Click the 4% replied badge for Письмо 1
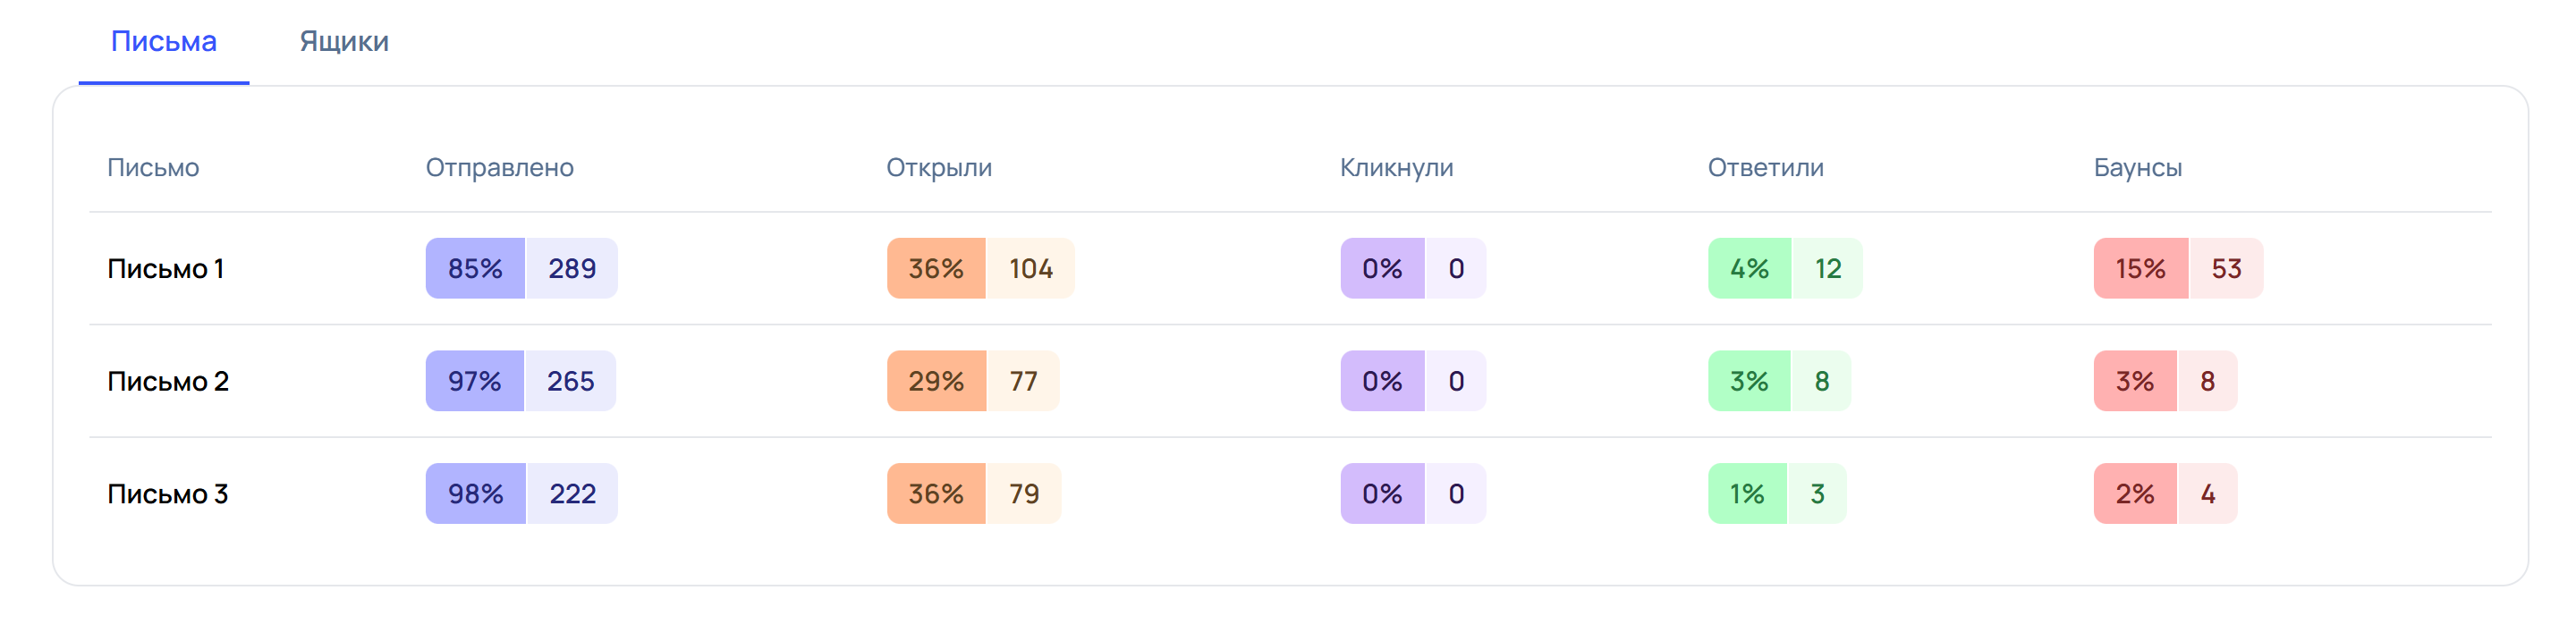 point(1750,268)
